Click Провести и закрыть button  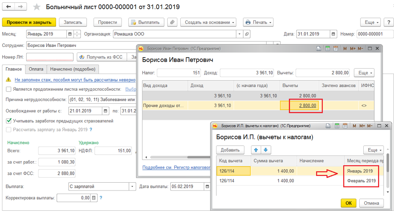click(29, 22)
